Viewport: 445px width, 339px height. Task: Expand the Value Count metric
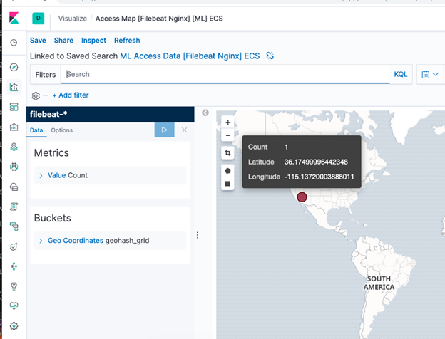point(110,175)
